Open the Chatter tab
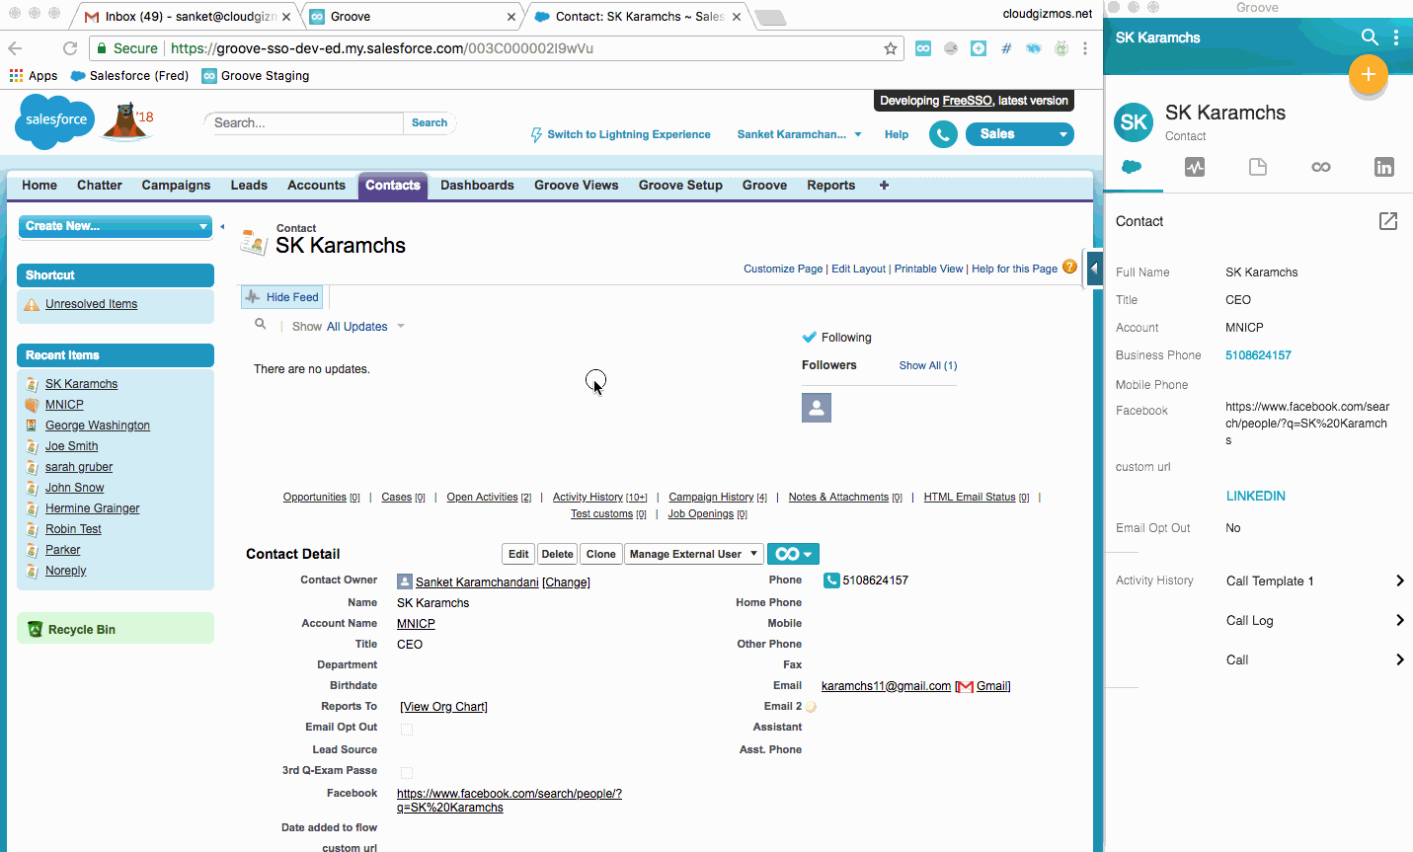 coord(100,185)
